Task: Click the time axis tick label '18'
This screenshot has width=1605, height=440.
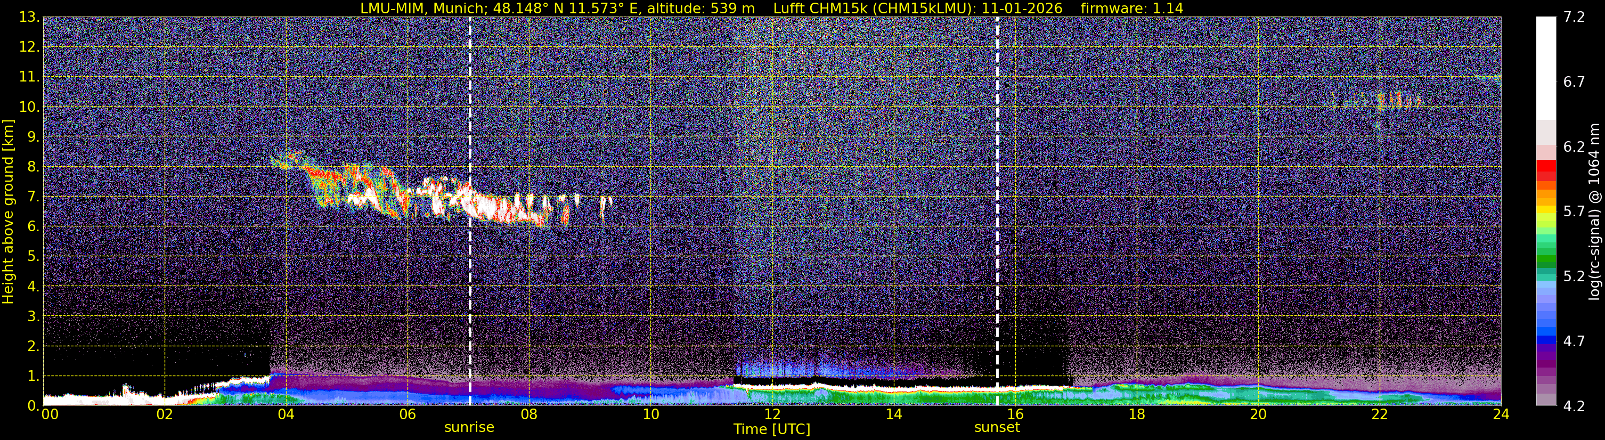Action: (x=1136, y=414)
